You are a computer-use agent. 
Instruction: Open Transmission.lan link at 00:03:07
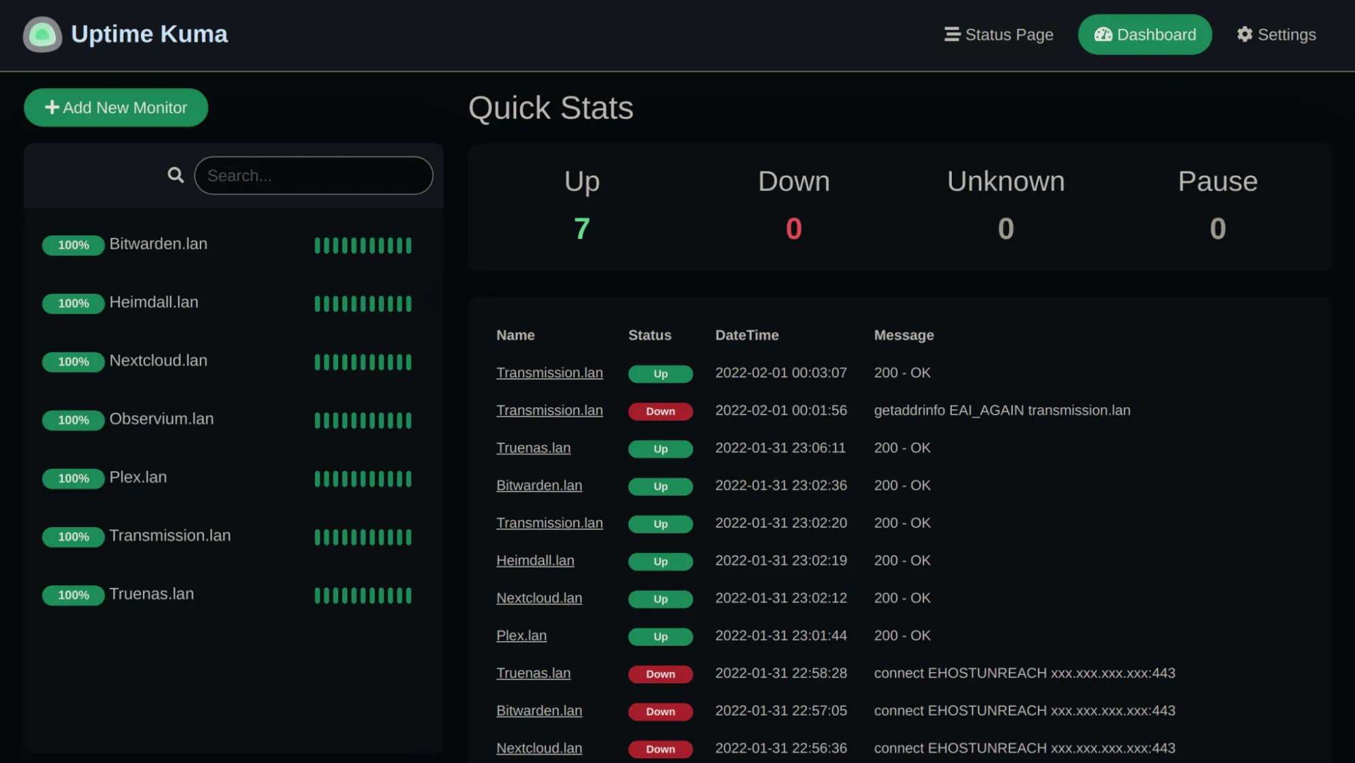tap(549, 373)
